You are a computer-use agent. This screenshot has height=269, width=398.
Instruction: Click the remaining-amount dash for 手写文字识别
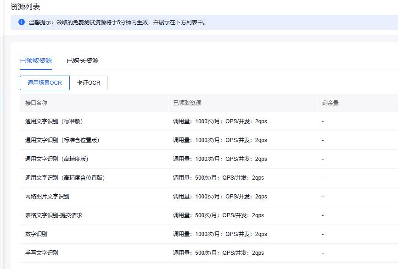tap(323, 253)
